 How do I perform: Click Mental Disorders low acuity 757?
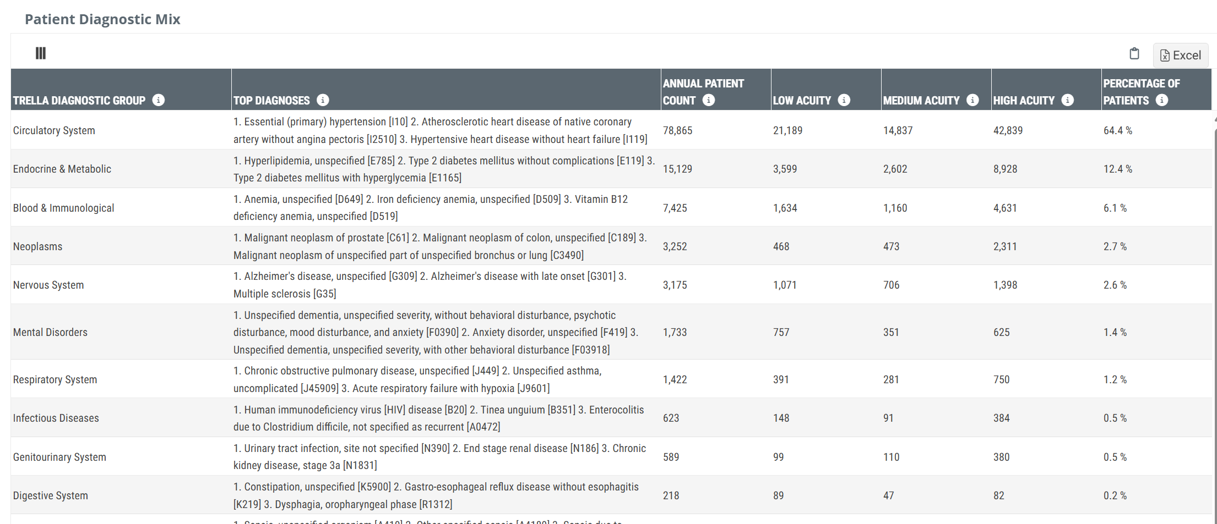[x=781, y=332]
